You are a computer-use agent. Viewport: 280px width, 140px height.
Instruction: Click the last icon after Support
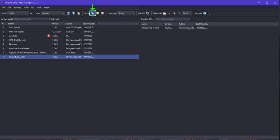209,13
